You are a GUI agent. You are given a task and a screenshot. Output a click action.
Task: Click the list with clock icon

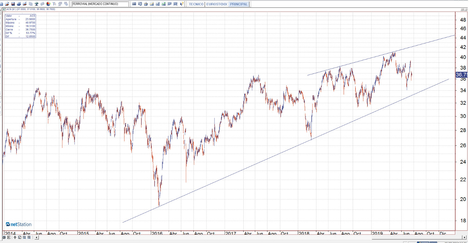pos(140,4)
